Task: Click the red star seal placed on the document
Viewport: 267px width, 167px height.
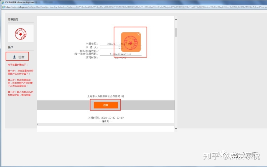Action: [x=131, y=43]
